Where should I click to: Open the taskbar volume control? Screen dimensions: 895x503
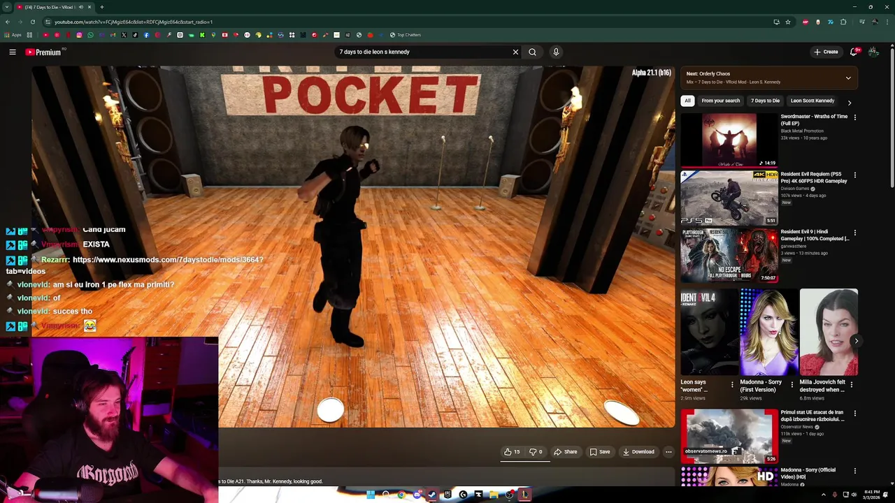[854, 495]
